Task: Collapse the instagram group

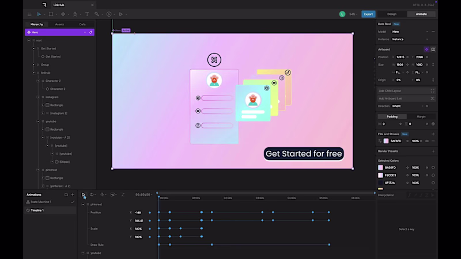Action: (x=38, y=97)
